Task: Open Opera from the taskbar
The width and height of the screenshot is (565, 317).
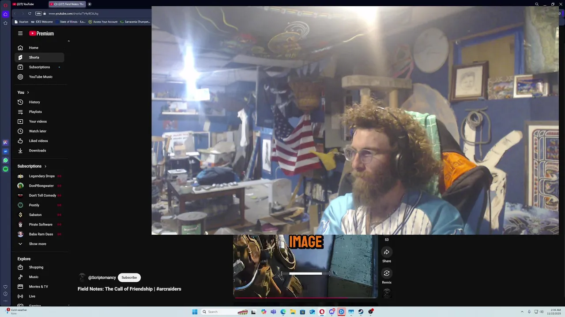Action: (x=322, y=312)
